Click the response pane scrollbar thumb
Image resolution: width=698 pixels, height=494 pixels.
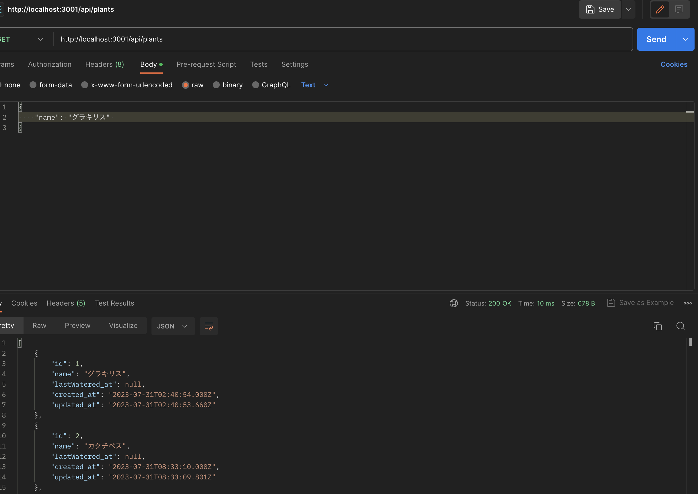tap(690, 342)
